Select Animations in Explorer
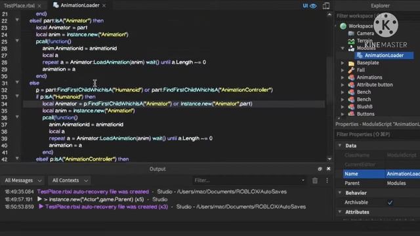 [369, 77]
